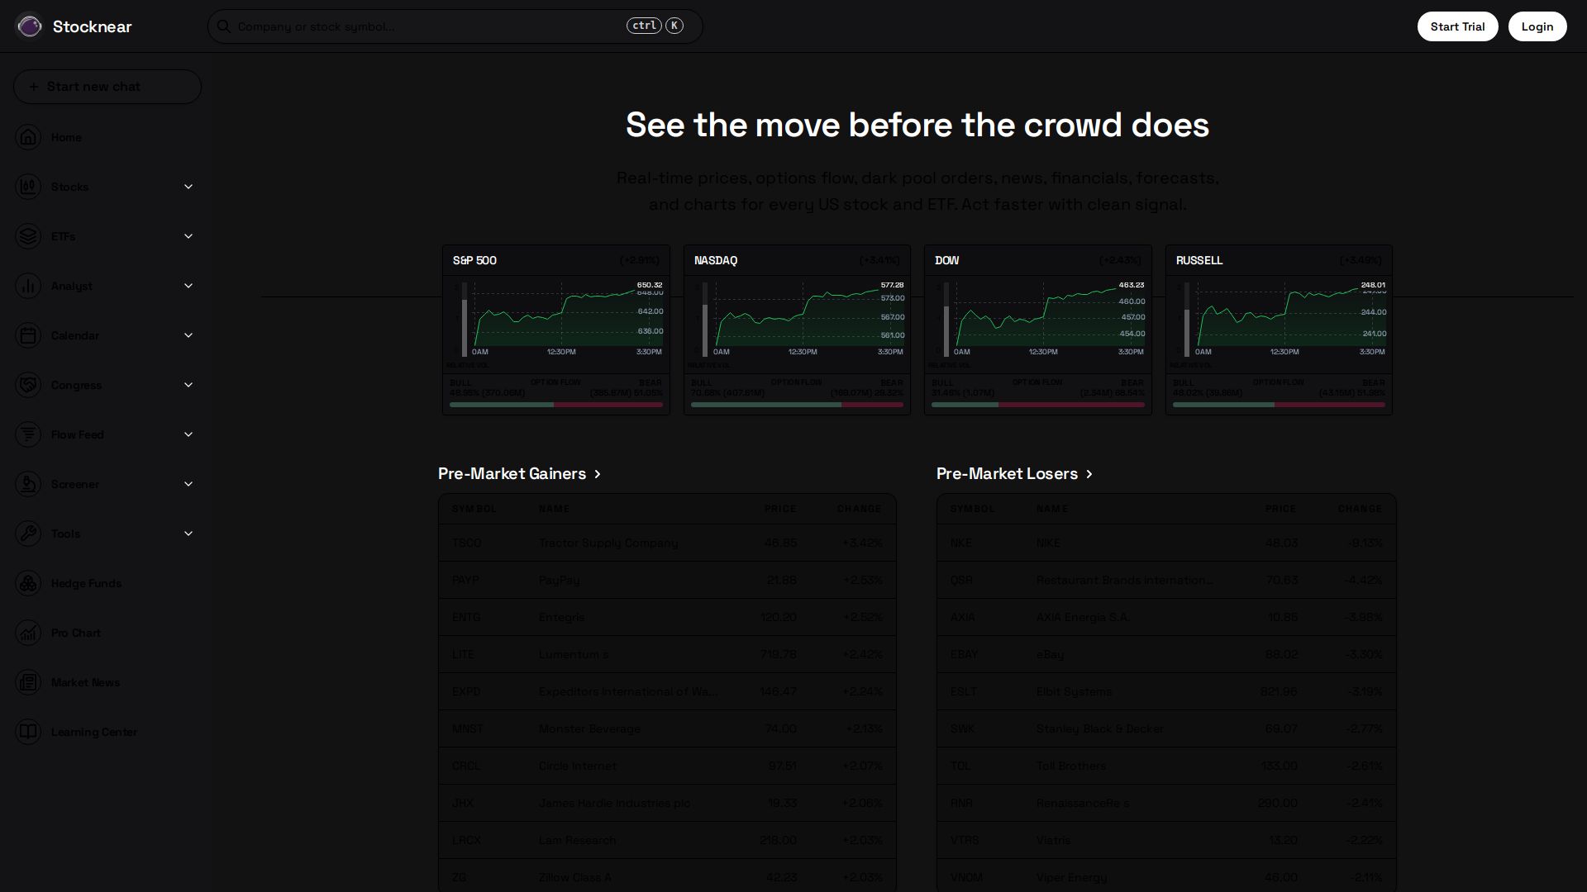
Task: Click the Stocknear logo icon
Action: pos(29,26)
